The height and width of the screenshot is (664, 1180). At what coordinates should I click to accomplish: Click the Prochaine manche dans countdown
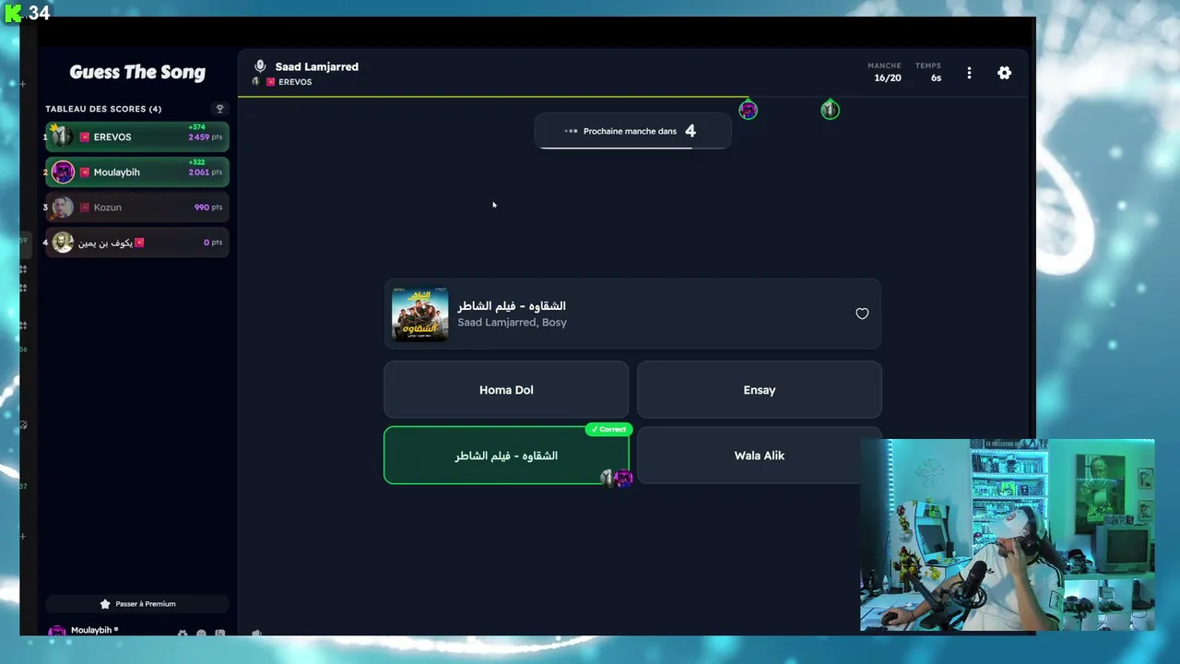[x=632, y=131]
